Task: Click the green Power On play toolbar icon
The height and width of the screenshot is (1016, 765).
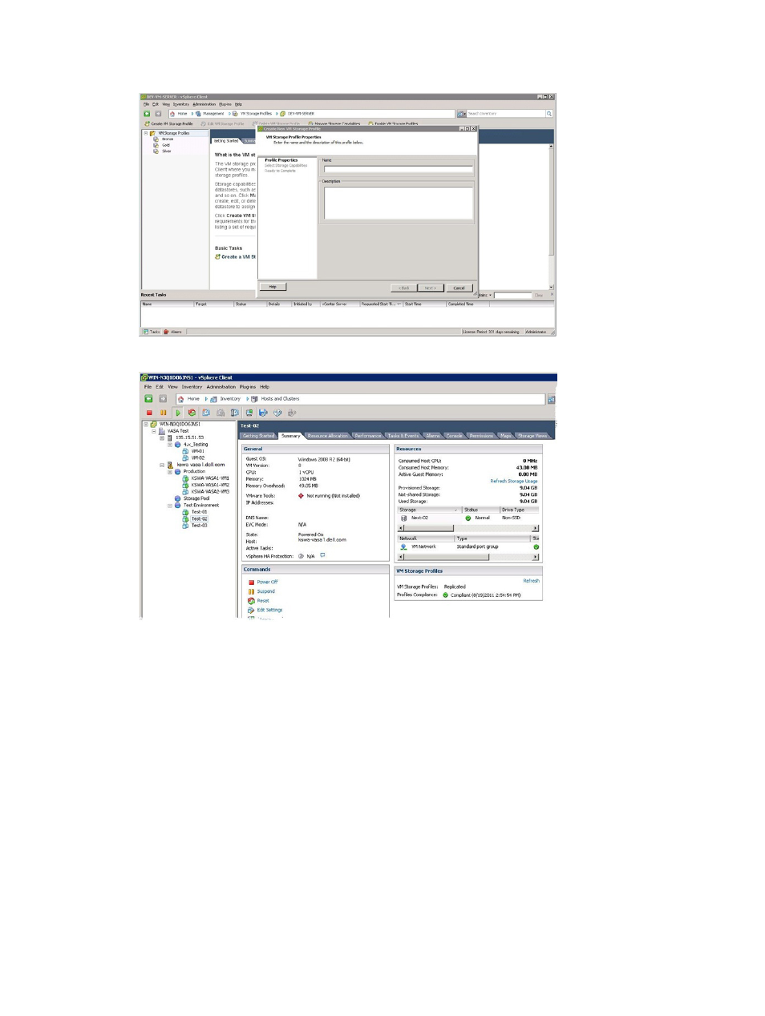Action: click(x=178, y=413)
